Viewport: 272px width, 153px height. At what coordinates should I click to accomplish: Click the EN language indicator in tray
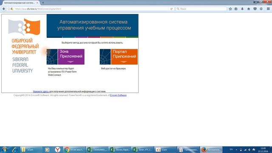click(231, 149)
